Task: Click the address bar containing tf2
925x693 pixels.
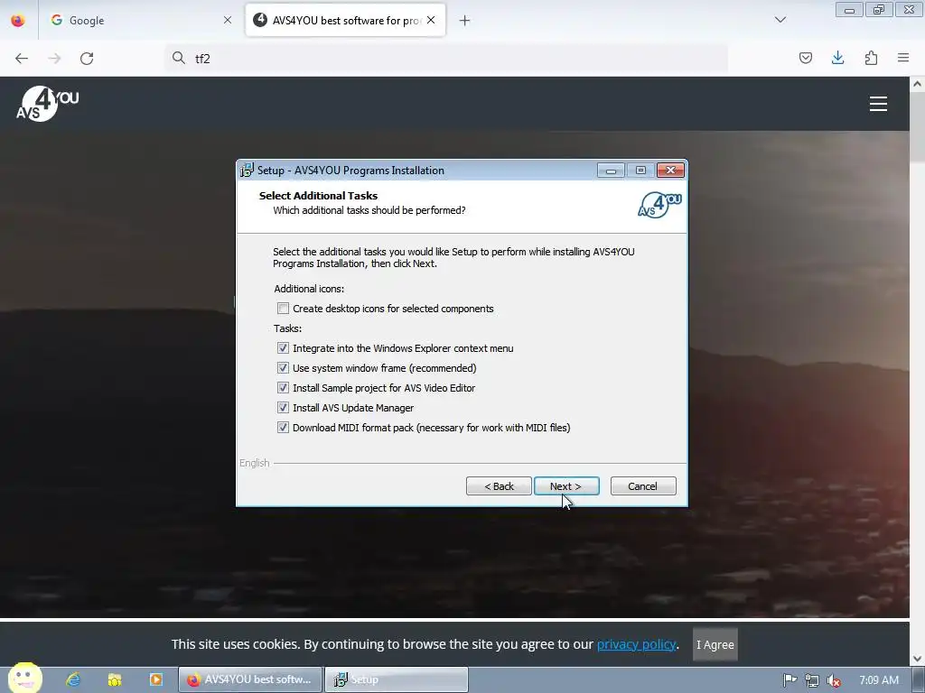Action: [x=446, y=59]
